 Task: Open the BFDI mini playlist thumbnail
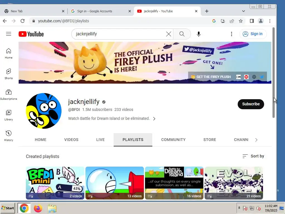(55, 183)
